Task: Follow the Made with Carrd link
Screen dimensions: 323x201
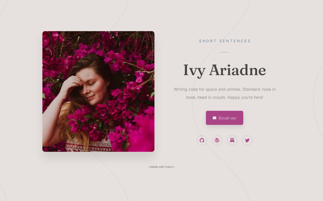Action: point(161,167)
